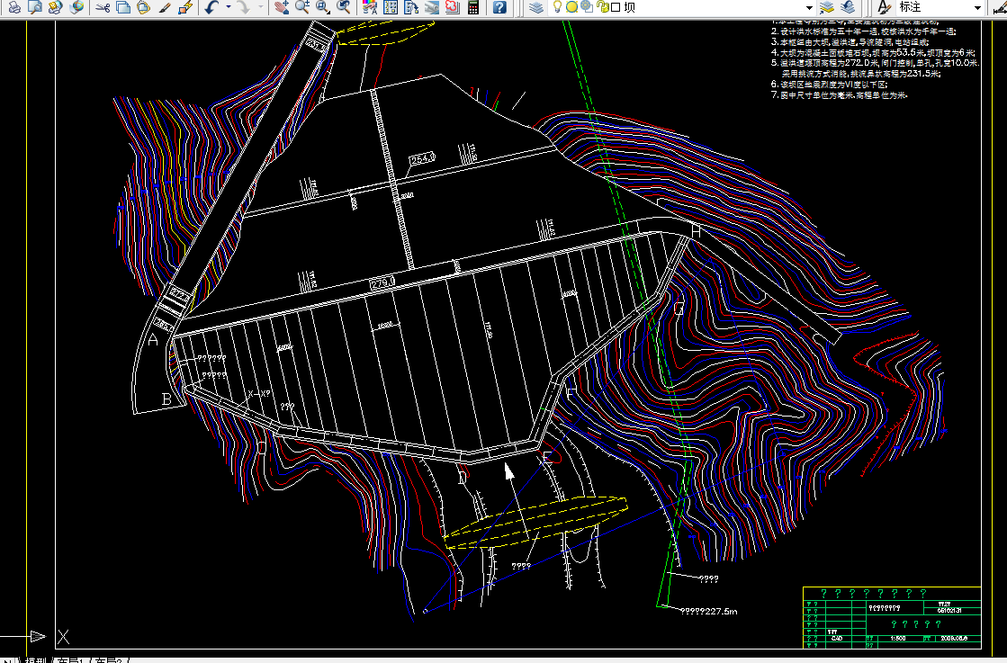This screenshot has width=1007, height=663.
Task: Open the QuickCalc calculator
Action: (x=472, y=8)
